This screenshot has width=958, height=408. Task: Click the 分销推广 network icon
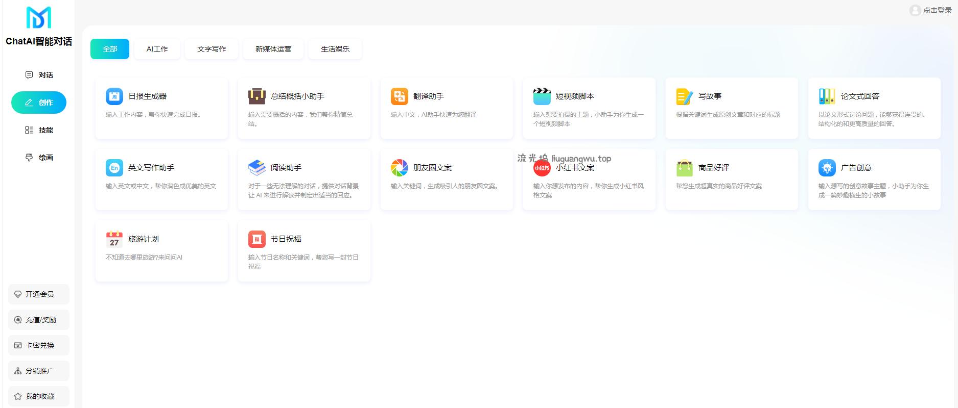(18, 371)
